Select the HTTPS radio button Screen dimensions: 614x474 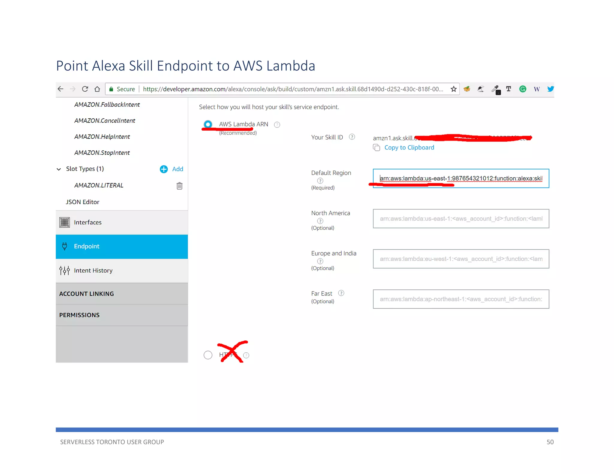pos(208,355)
